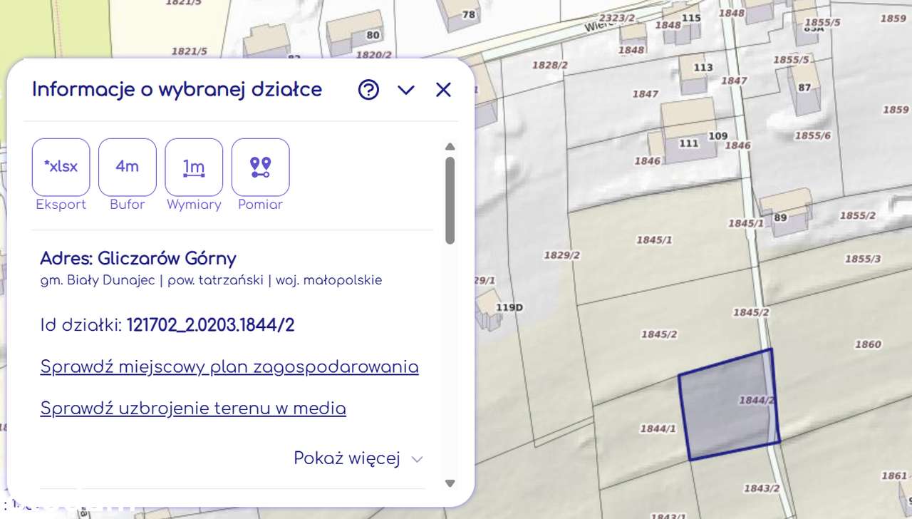Open Sprawdź uzbrojenie terenu w media link
912x519 pixels.
pos(193,408)
